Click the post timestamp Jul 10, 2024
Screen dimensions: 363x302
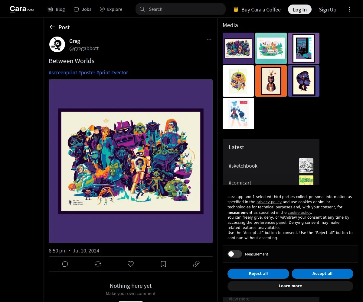click(x=86, y=251)
